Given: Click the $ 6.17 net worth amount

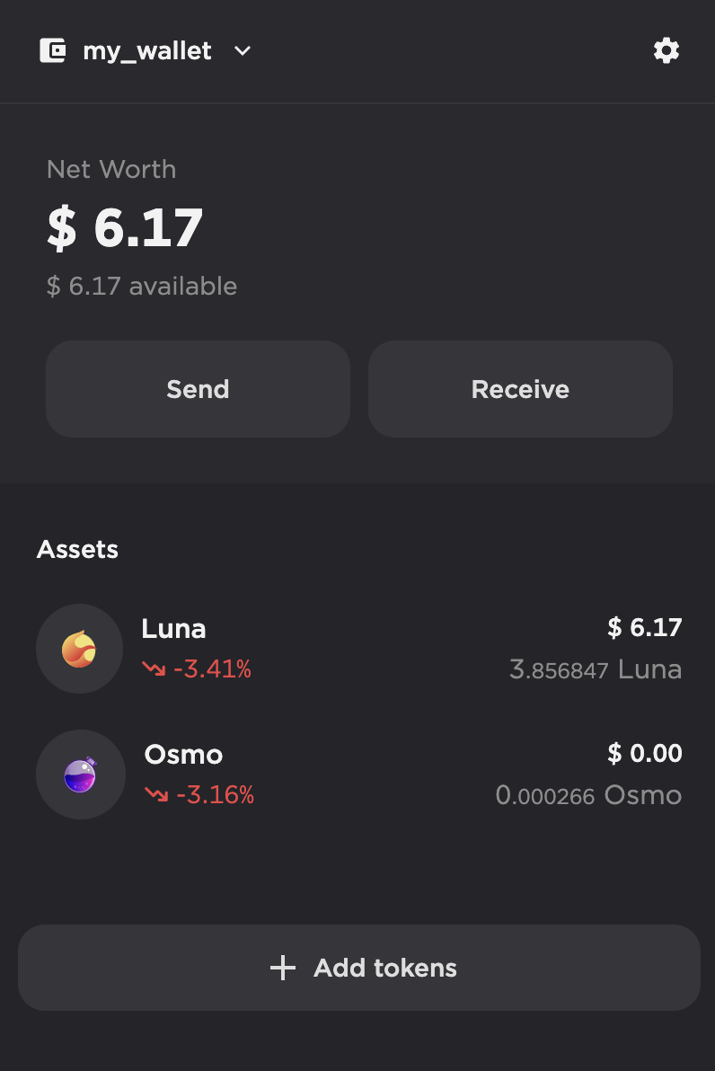Looking at the screenshot, I should [x=125, y=228].
